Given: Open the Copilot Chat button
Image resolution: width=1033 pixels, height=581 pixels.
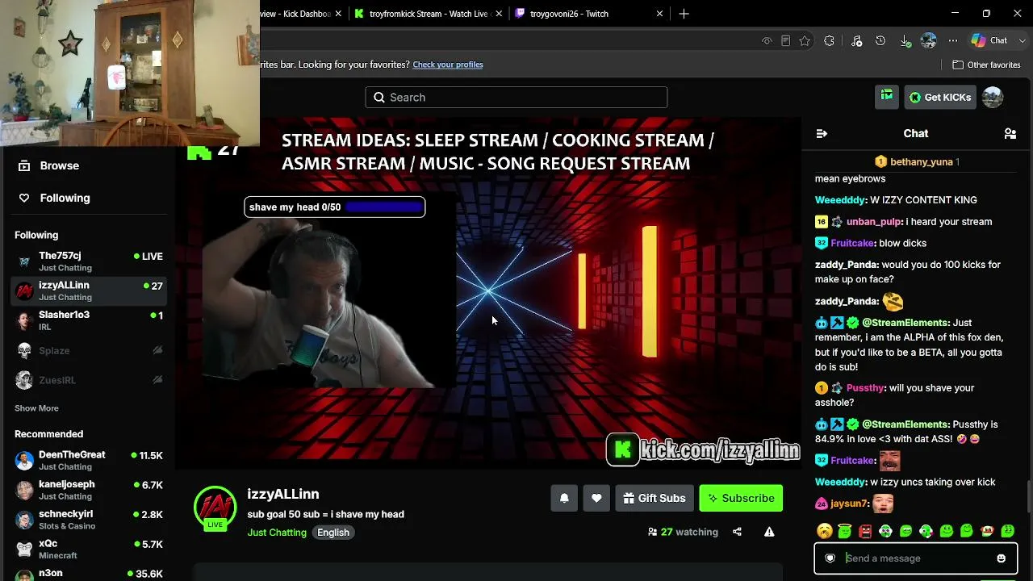Looking at the screenshot, I should coord(989,40).
